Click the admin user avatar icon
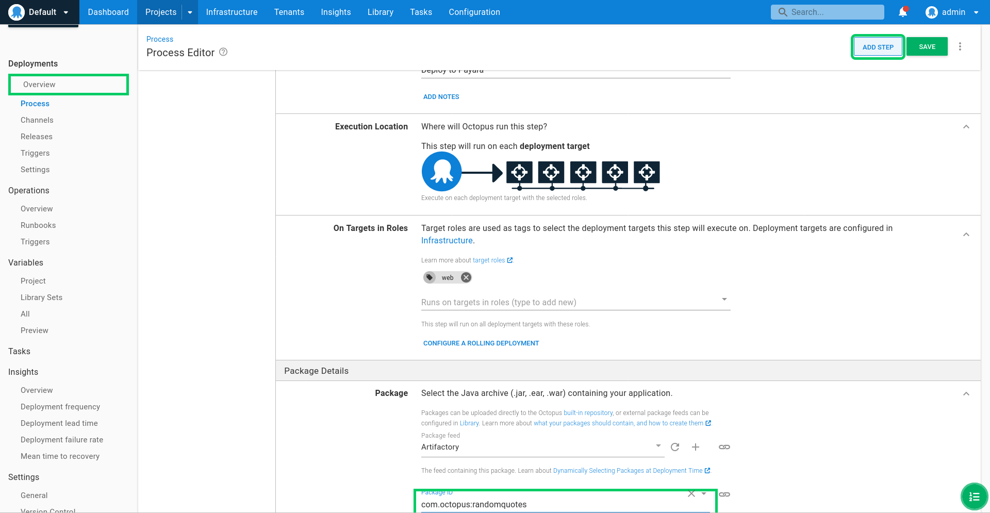990x513 pixels. [931, 12]
